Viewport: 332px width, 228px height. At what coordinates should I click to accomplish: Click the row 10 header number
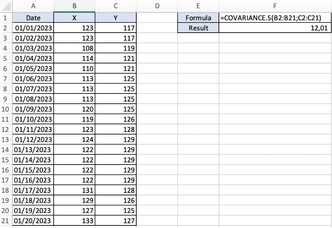tap(6, 109)
